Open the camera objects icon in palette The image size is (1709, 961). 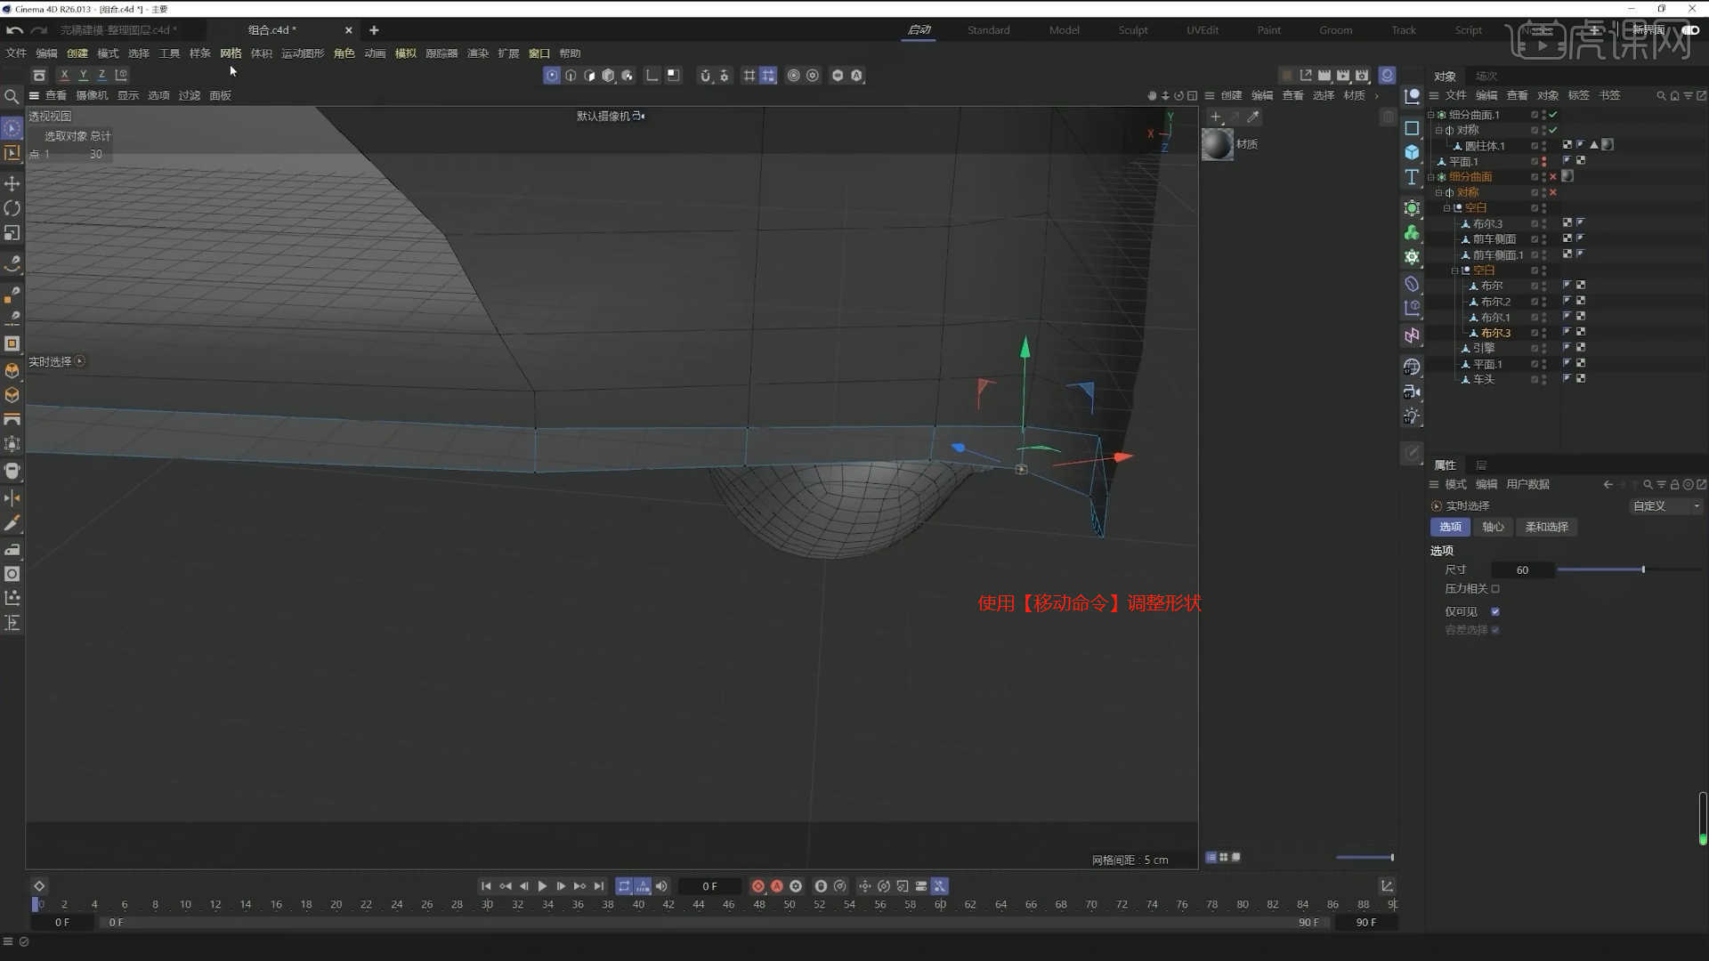1412,392
